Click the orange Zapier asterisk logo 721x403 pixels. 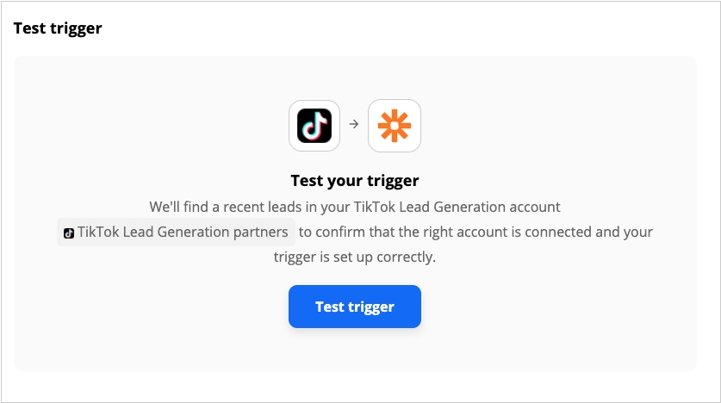pos(394,126)
